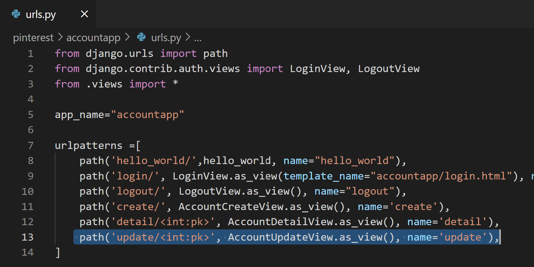Select the urls.py editor tab

48,14
